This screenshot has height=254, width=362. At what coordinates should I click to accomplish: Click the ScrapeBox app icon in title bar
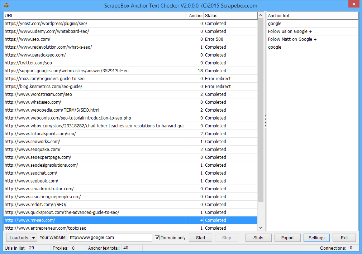click(x=6, y=5)
